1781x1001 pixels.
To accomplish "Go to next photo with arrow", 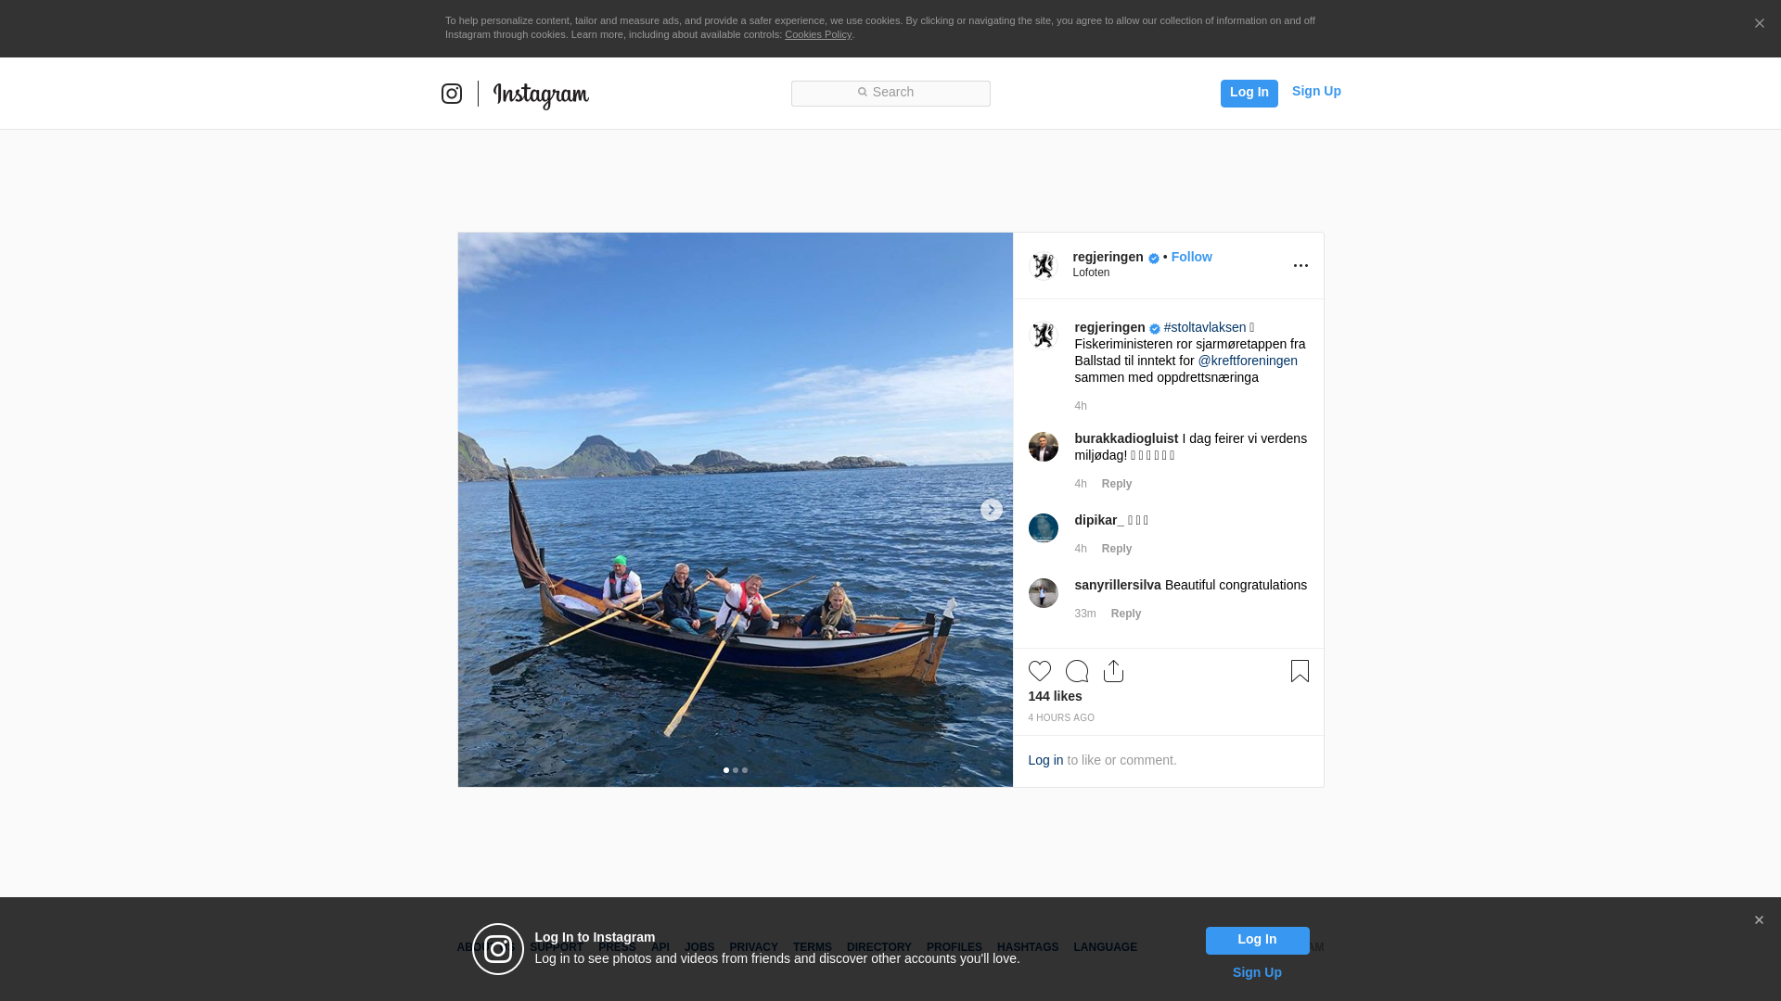I will 991,510.
